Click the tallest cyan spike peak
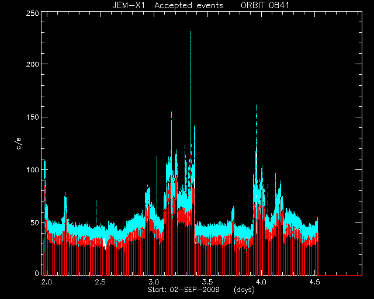This screenshot has height=299, width=374. pos(191,32)
